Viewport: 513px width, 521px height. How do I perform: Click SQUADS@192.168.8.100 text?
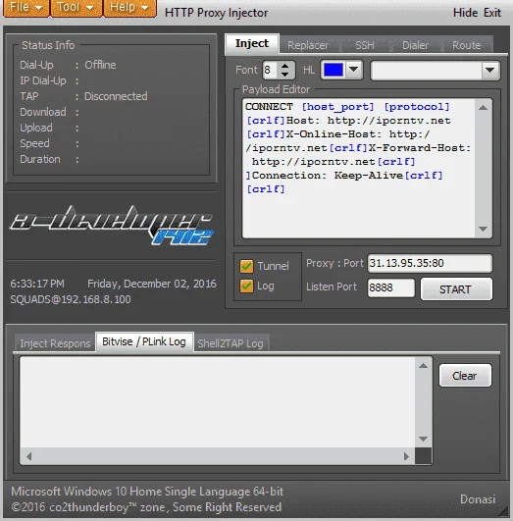[x=71, y=299]
